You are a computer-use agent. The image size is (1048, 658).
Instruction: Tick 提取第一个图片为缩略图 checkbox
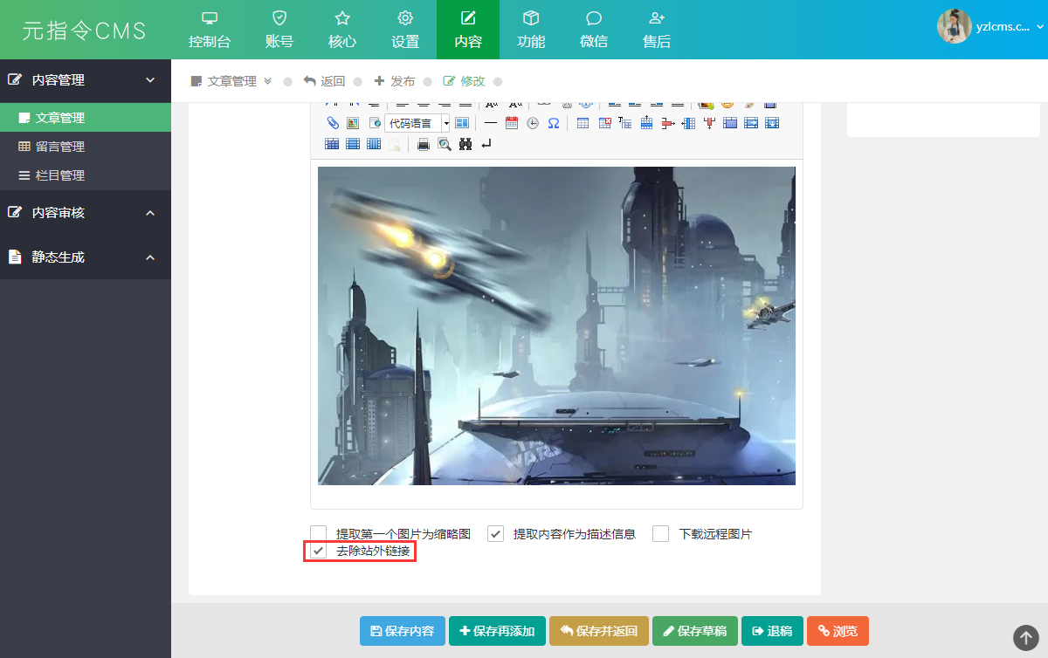[318, 533]
